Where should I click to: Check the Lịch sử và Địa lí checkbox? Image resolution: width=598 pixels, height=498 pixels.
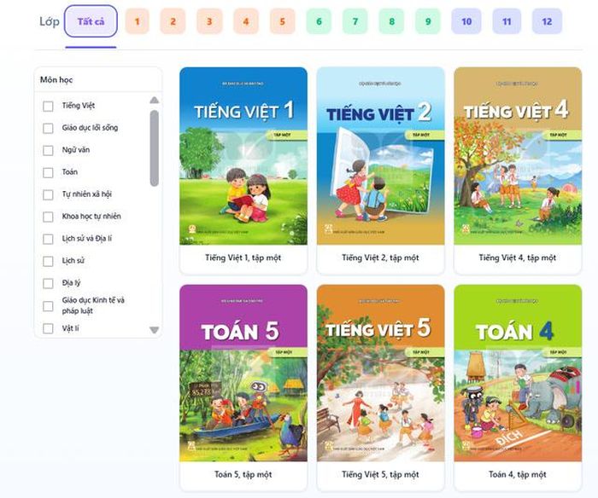click(x=48, y=239)
